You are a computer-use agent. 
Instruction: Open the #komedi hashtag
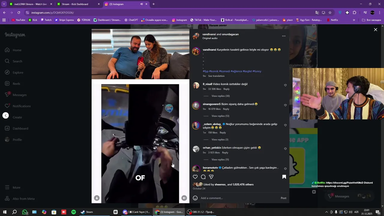coord(224,71)
